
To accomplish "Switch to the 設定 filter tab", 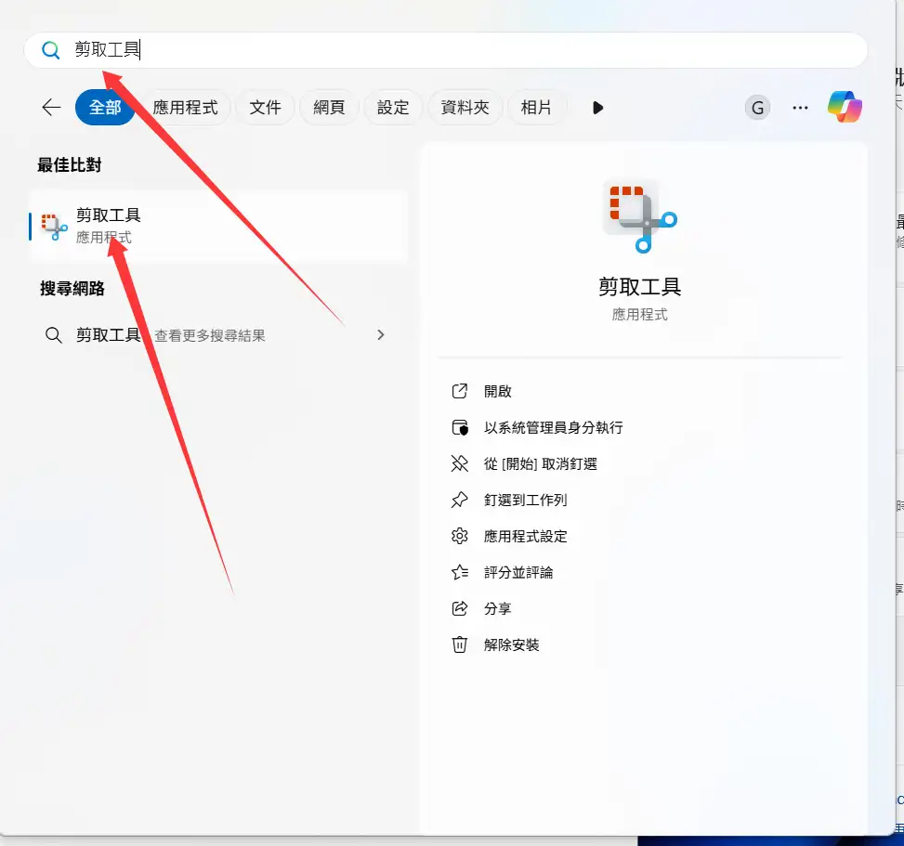I will (x=393, y=107).
